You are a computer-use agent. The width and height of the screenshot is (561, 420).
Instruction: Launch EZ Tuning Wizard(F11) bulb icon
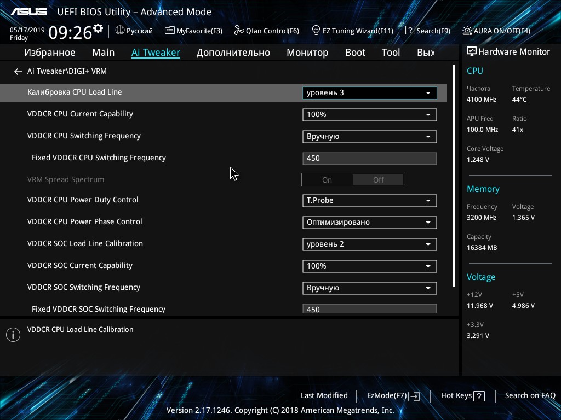pos(316,31)
